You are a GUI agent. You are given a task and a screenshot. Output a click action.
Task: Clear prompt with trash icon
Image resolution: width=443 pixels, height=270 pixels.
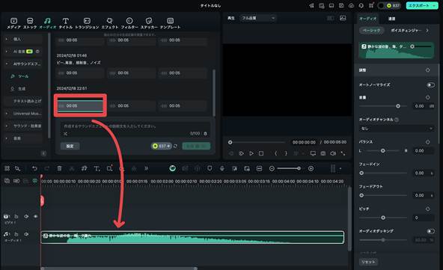click(205, 134)
